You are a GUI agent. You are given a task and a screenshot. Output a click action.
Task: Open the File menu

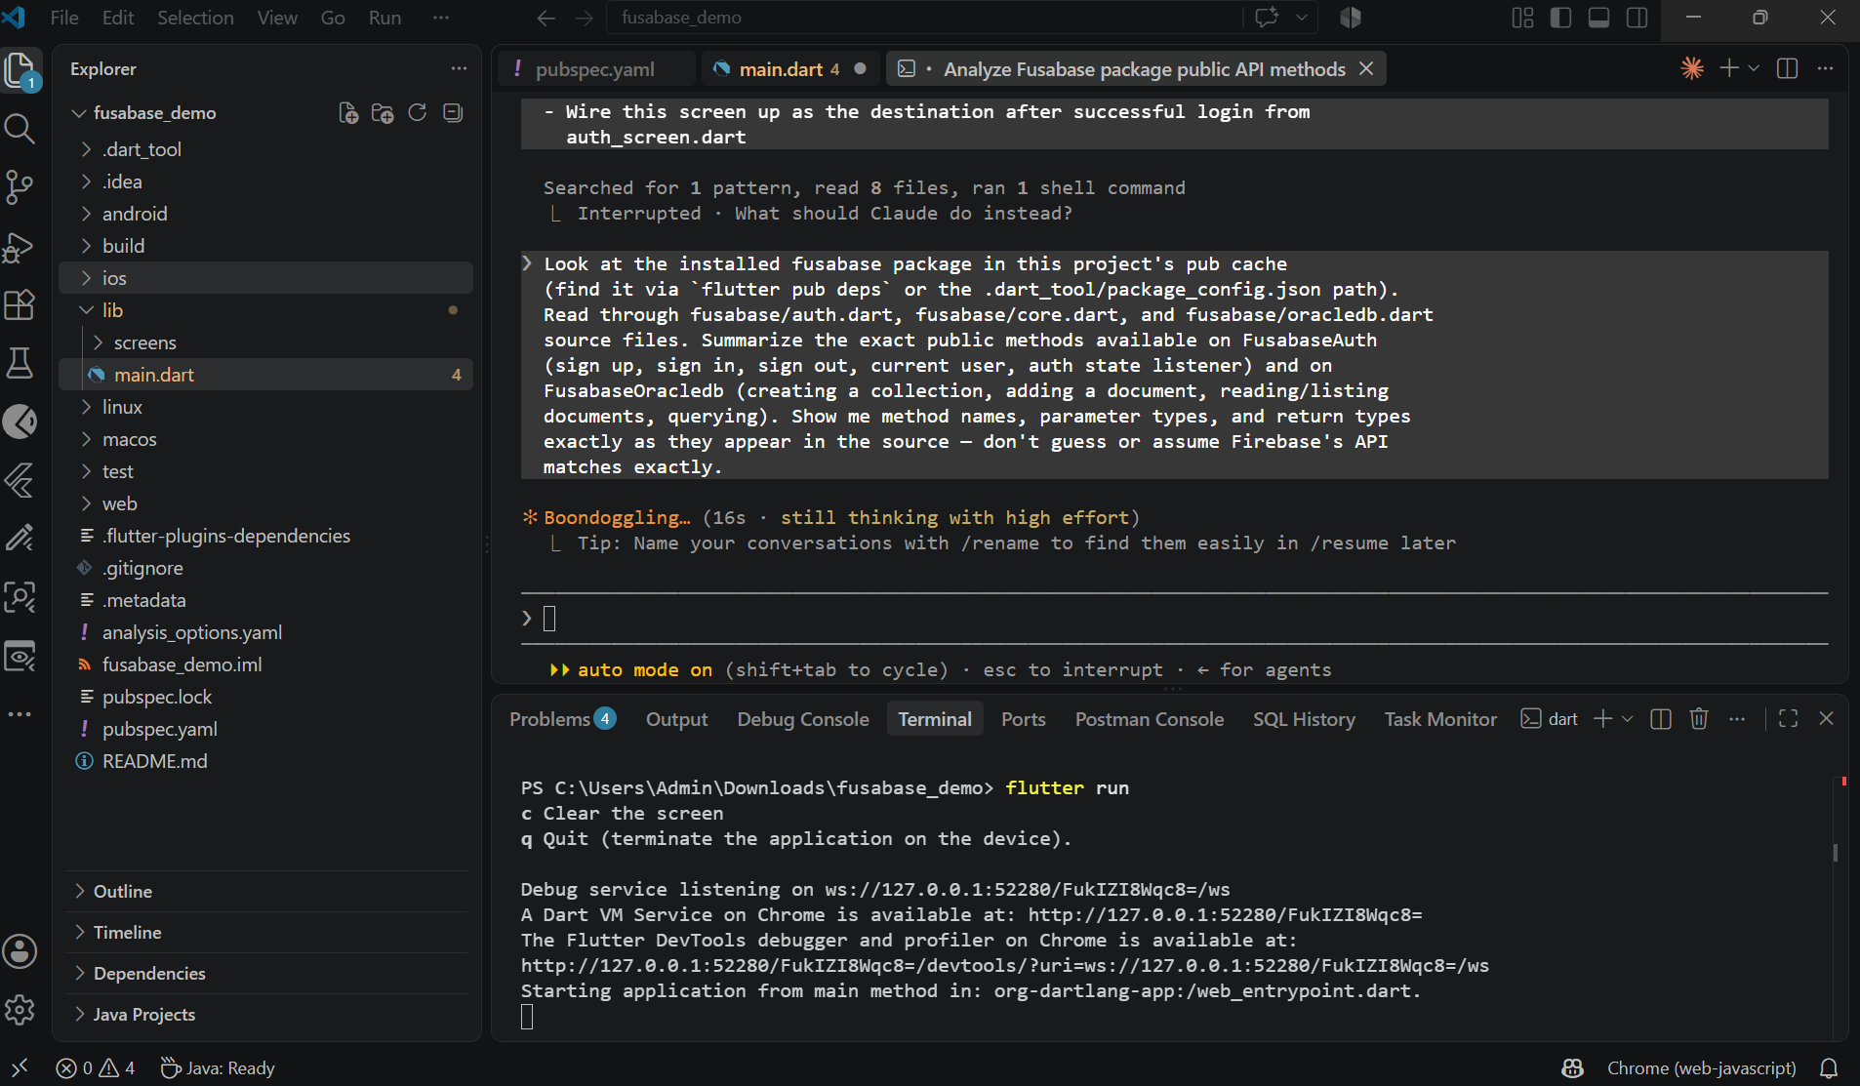coord(64,18)
